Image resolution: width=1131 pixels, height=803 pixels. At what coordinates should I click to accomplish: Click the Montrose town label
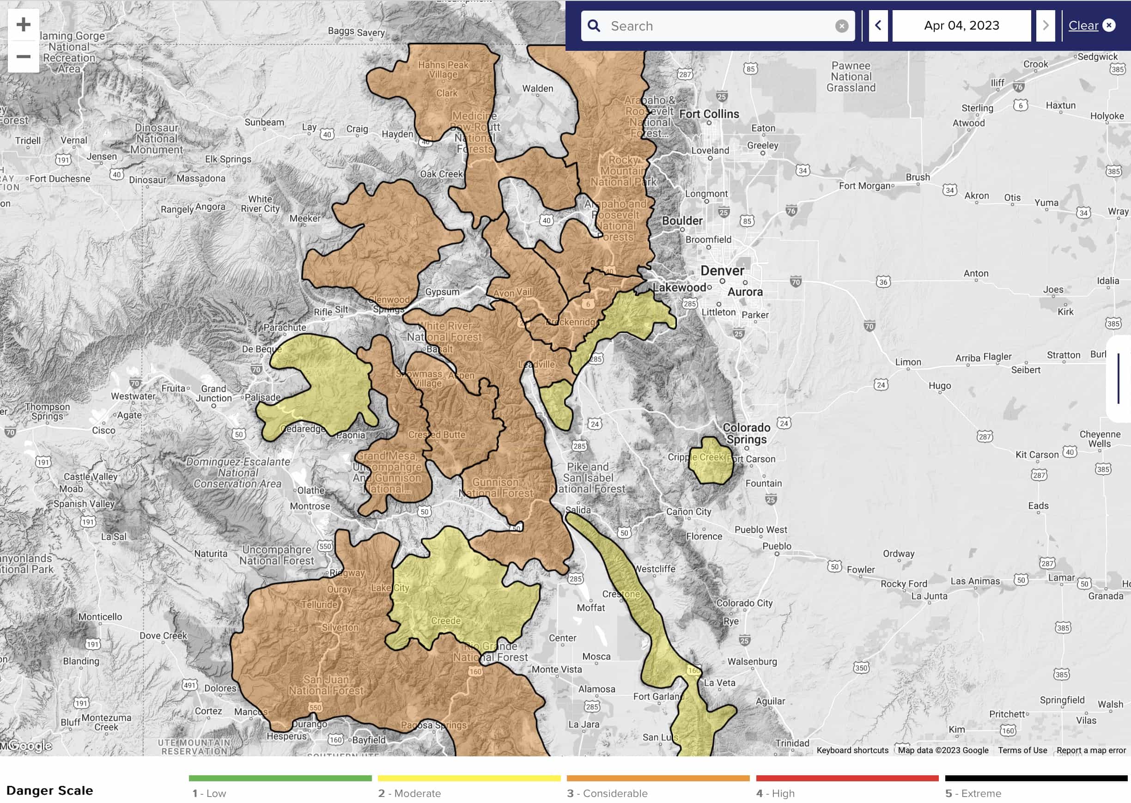[x=310, y=506]
